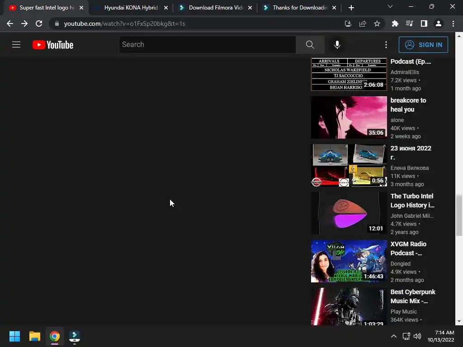
Task: Open the breakcore to heal you thumbnail
Action: pyautogui.click(x=349, y=117)
